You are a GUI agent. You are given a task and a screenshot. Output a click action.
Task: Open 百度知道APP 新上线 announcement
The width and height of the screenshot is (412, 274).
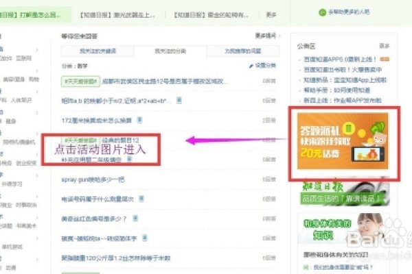tap(340, 60)
